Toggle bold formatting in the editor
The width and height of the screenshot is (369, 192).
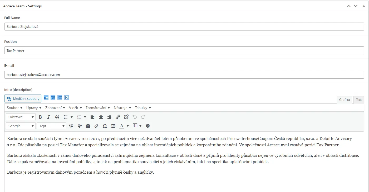(40, 117)
